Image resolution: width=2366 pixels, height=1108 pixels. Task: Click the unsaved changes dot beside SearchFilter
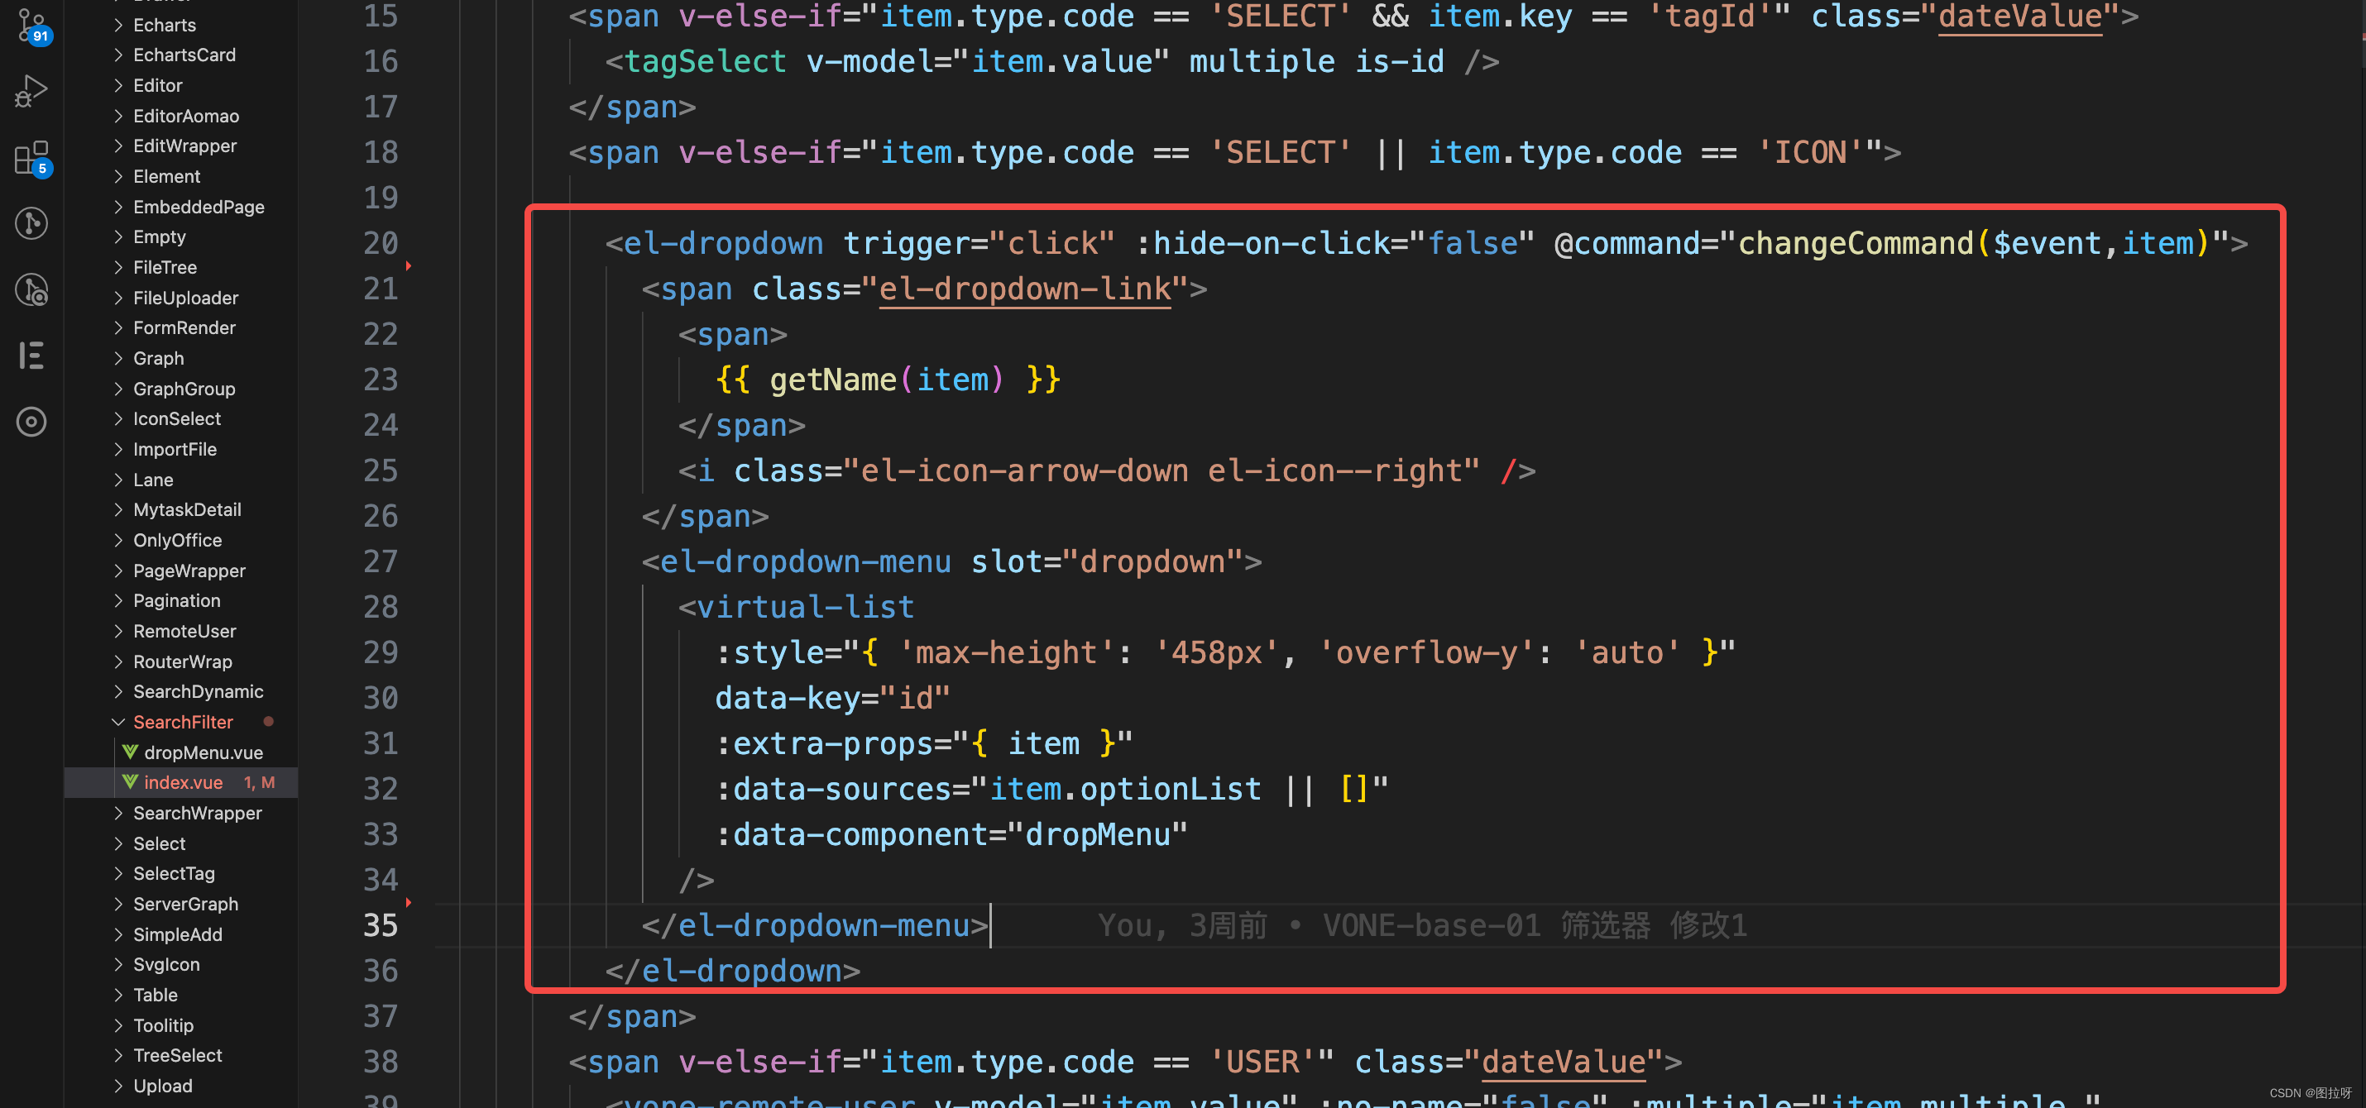coord(268,722)
